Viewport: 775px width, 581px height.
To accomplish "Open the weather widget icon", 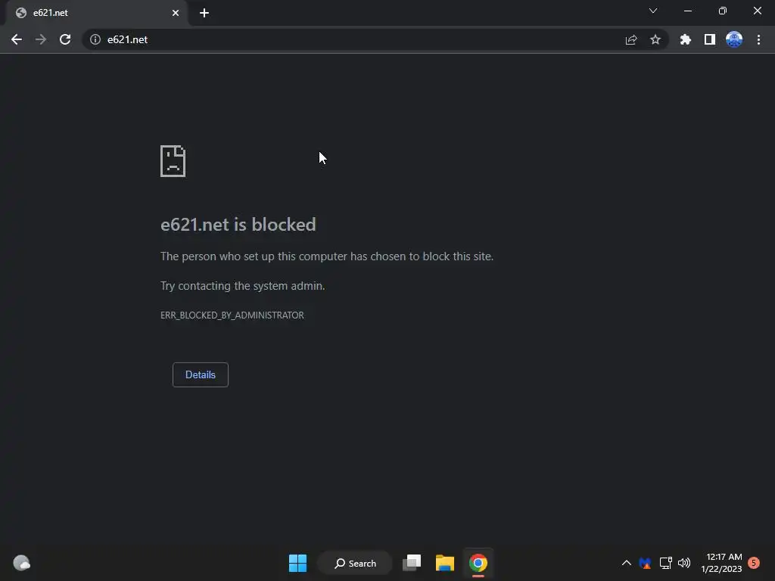I will point(21,563).
